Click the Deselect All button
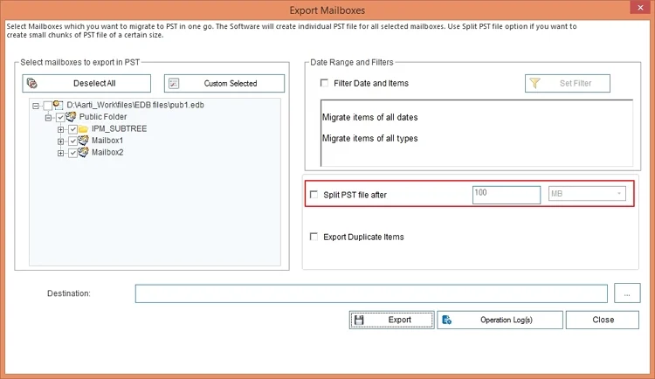 86,83
